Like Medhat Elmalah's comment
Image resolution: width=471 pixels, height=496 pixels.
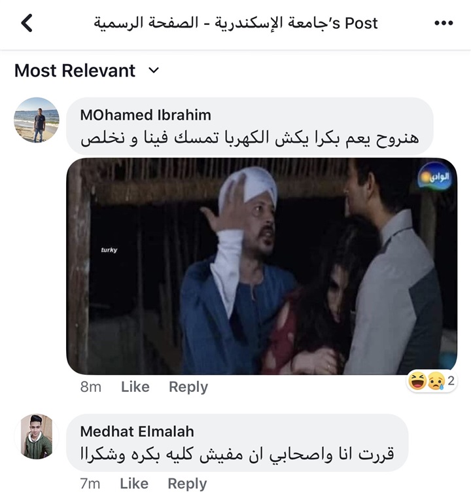tap(134, 484)
